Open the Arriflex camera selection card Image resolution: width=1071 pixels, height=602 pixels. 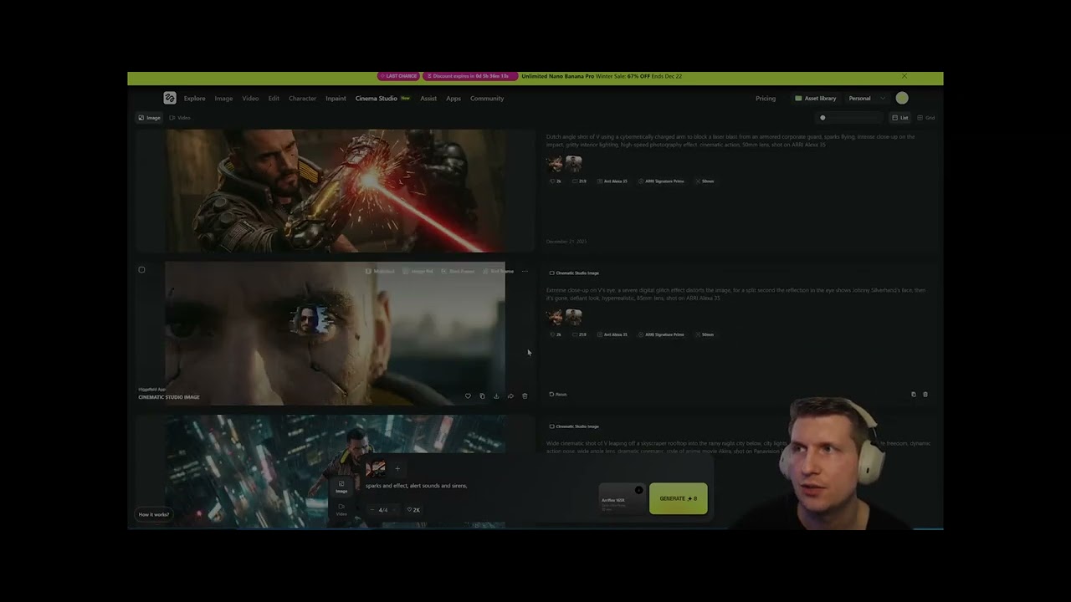click(622, 498)
